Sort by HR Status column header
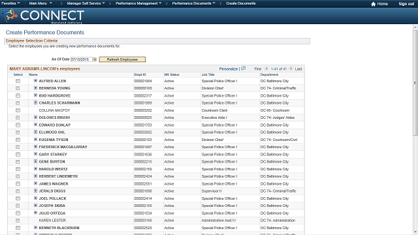418x235 pixels. [x=172, y=74]
